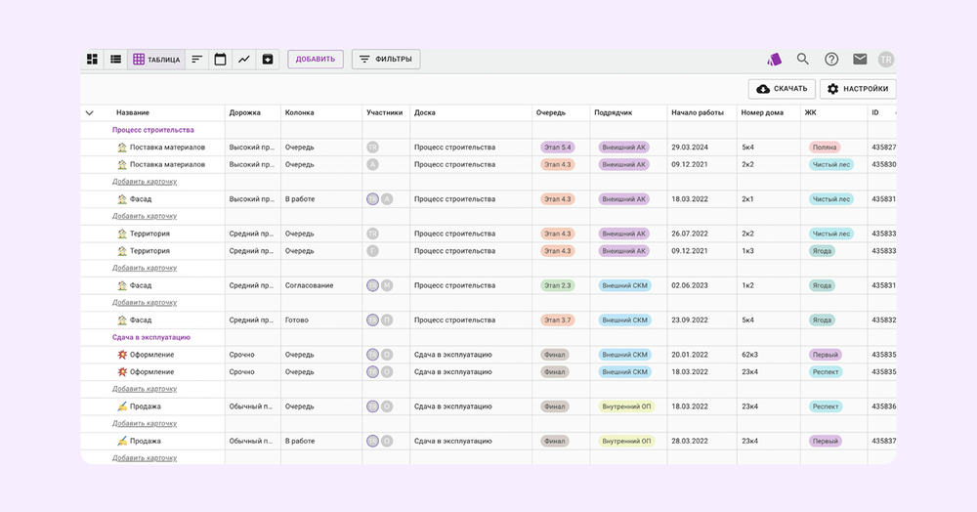Open the Фильтры filter dropdown

[386, 60]
